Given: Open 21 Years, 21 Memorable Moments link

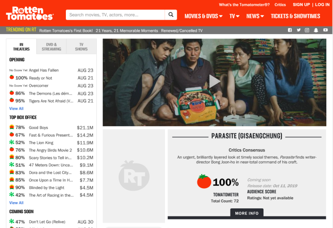Looking at the screenshot, I should click(127, 30).
